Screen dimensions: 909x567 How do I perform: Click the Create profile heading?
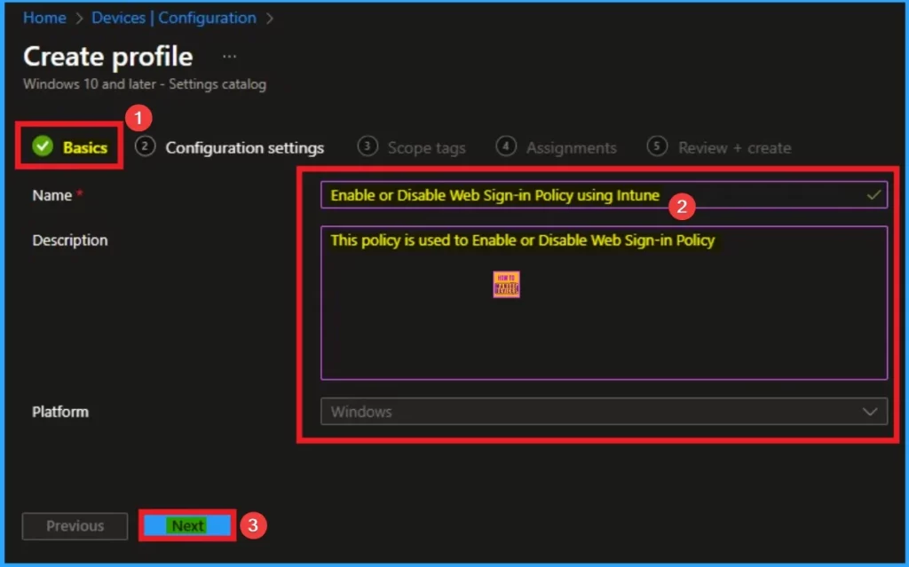click(107, 57)
